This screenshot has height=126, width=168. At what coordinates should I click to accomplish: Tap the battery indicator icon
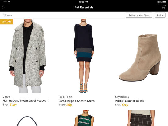coord(164,2)
